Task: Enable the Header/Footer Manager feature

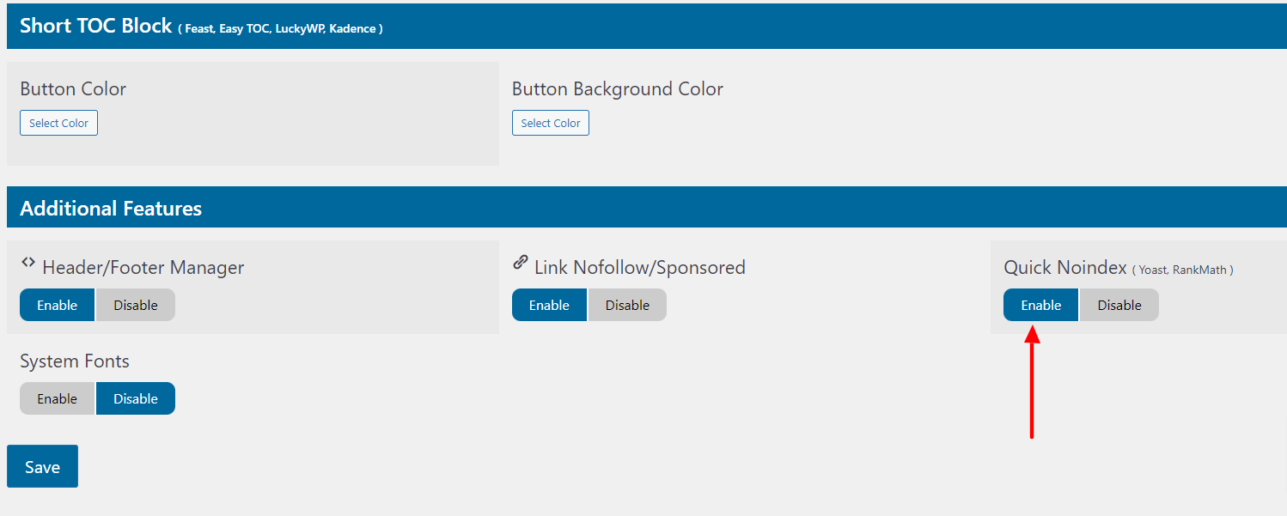Action: click(57, 304)
